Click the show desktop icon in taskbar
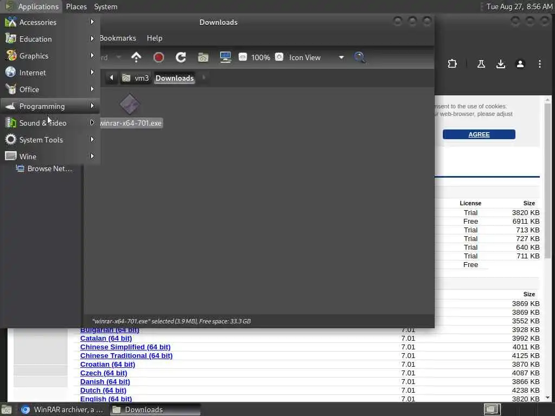 click(7, 409)
